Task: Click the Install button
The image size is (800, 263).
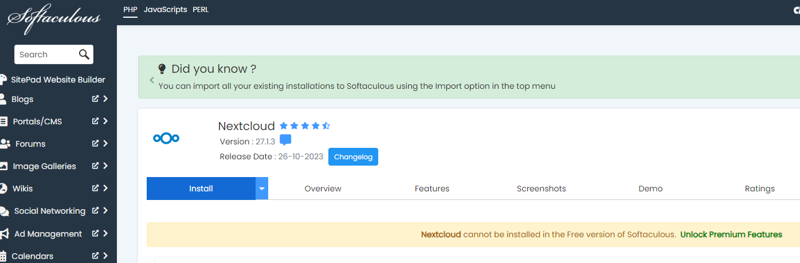Action: pyautogui.click(x=201, y=189)
